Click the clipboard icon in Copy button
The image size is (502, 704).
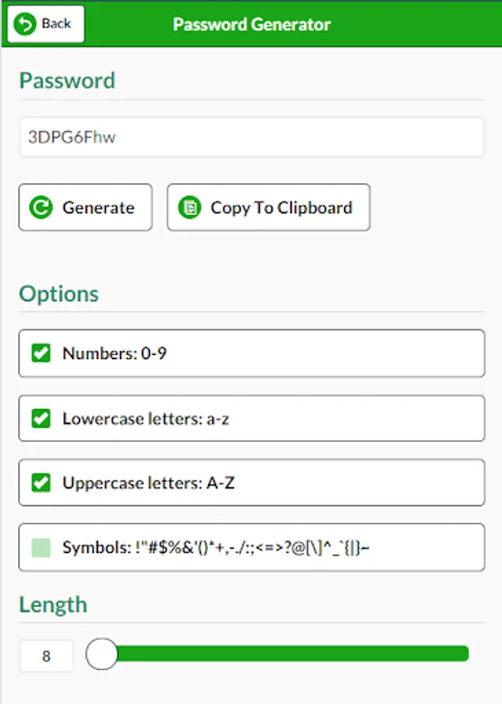click(188, 208)
